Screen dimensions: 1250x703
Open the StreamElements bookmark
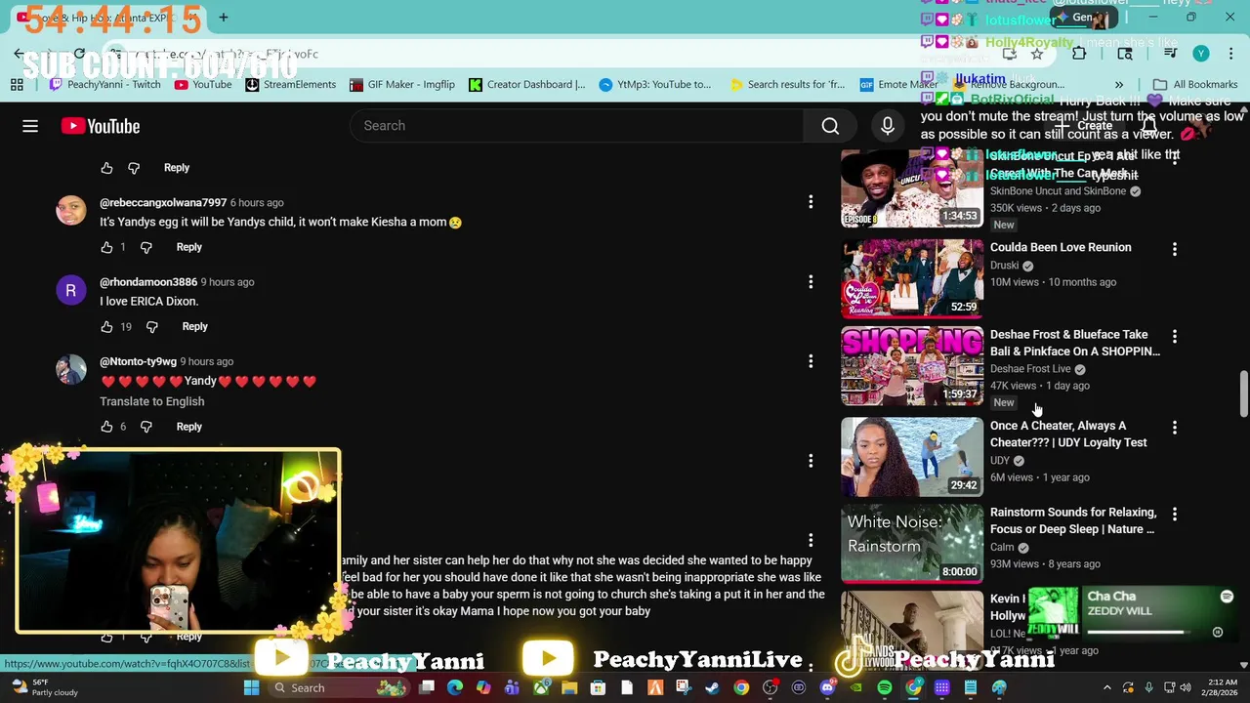pyautogui.click(x=290, y=84)
